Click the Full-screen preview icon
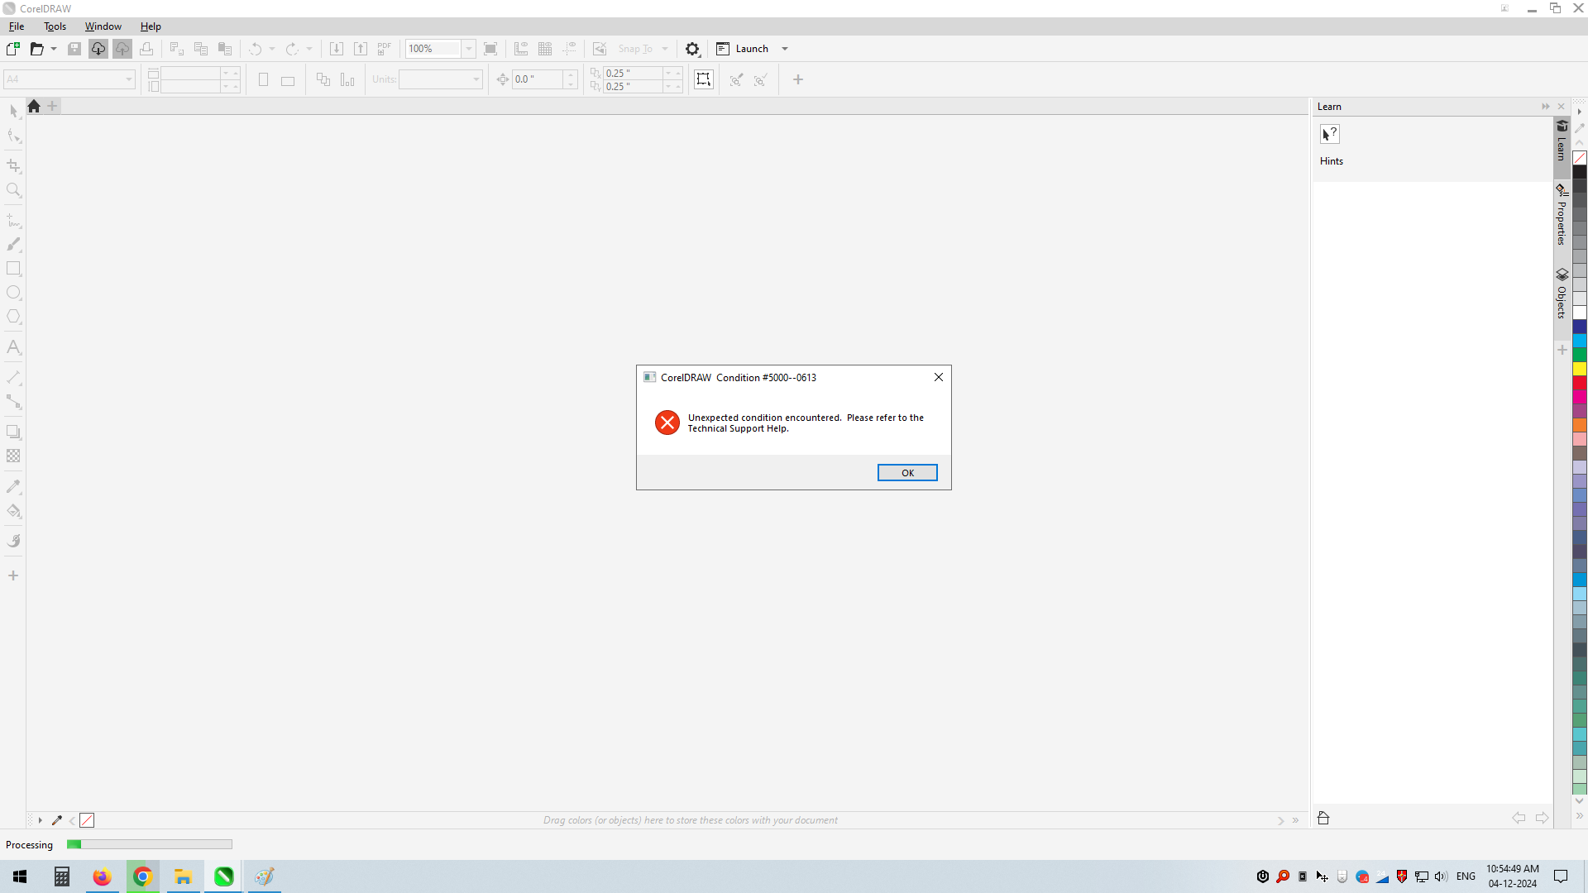1588x893 pixels. (x=490, y=49)
